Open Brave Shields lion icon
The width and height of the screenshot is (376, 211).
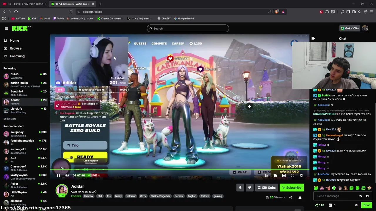pyautogui.click(x=276, y=12)
